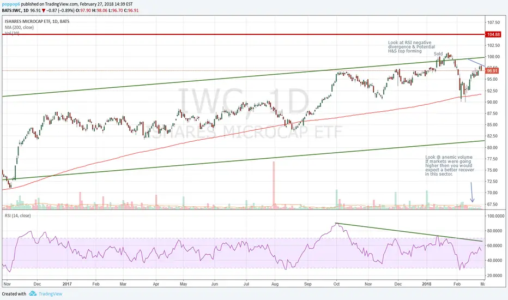Click the 82.50 price axis label
The width and height of the screenshot is (508, 300).
tap(493, 136)
